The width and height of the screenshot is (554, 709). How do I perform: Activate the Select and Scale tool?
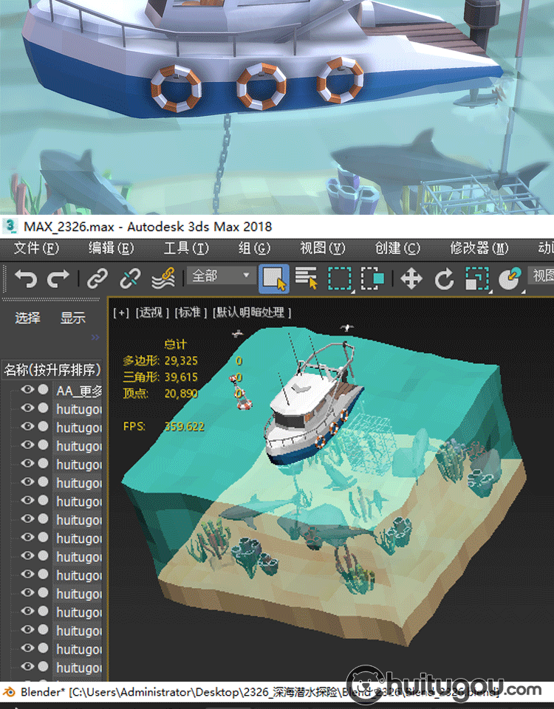point(477,278)
